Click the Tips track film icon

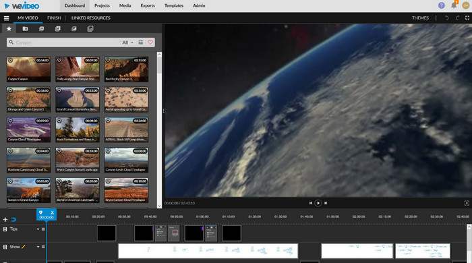coord(5,229)
